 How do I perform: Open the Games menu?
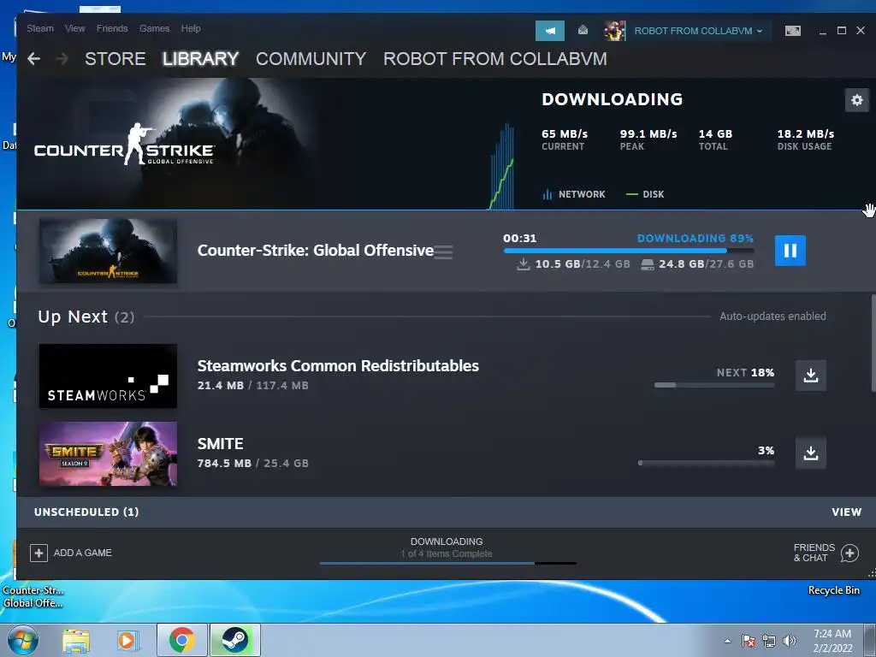[x=154, y=28]
